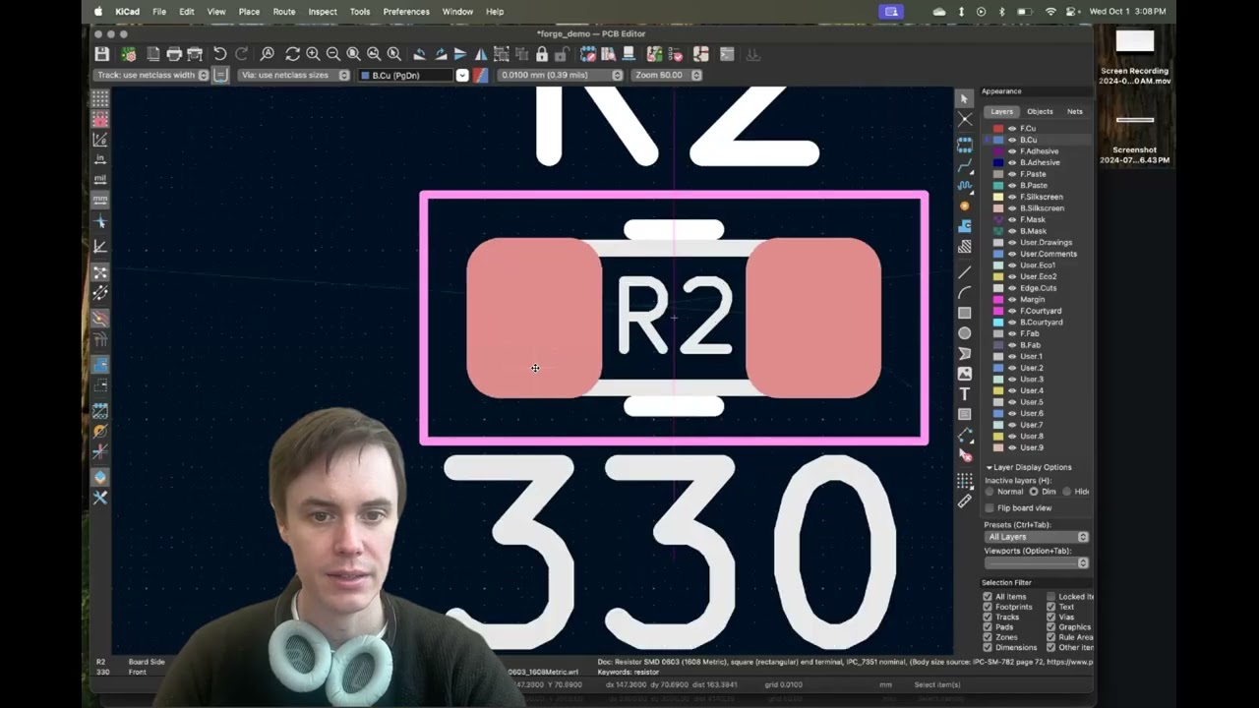Click the Lock items padlock icon
The width and height of the screenshot is (1259, 708).
542,54
